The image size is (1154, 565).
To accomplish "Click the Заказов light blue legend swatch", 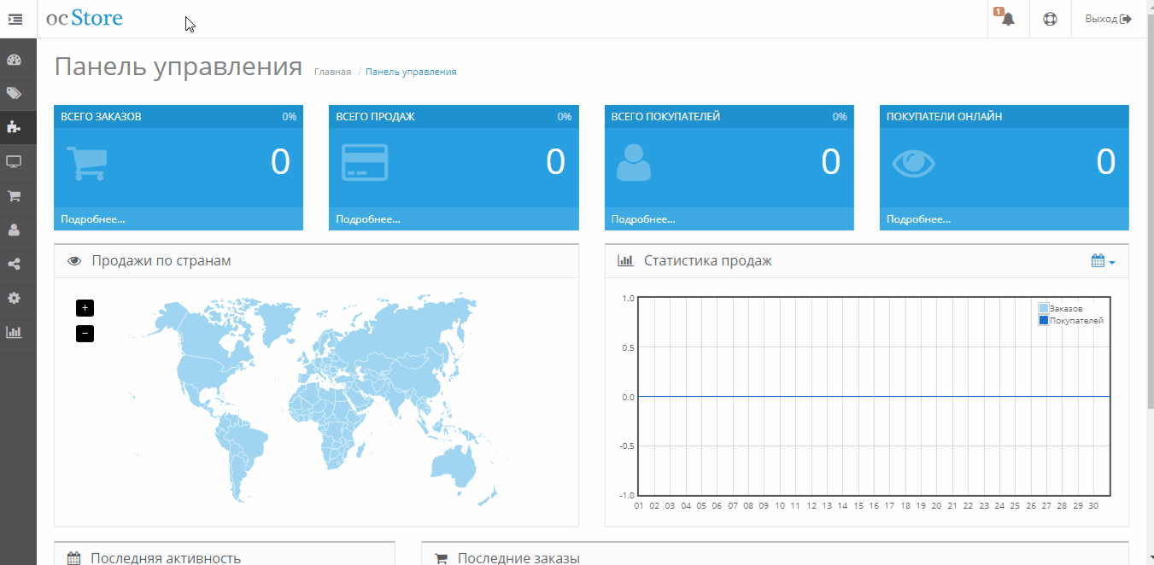I will coord(1043,308).
